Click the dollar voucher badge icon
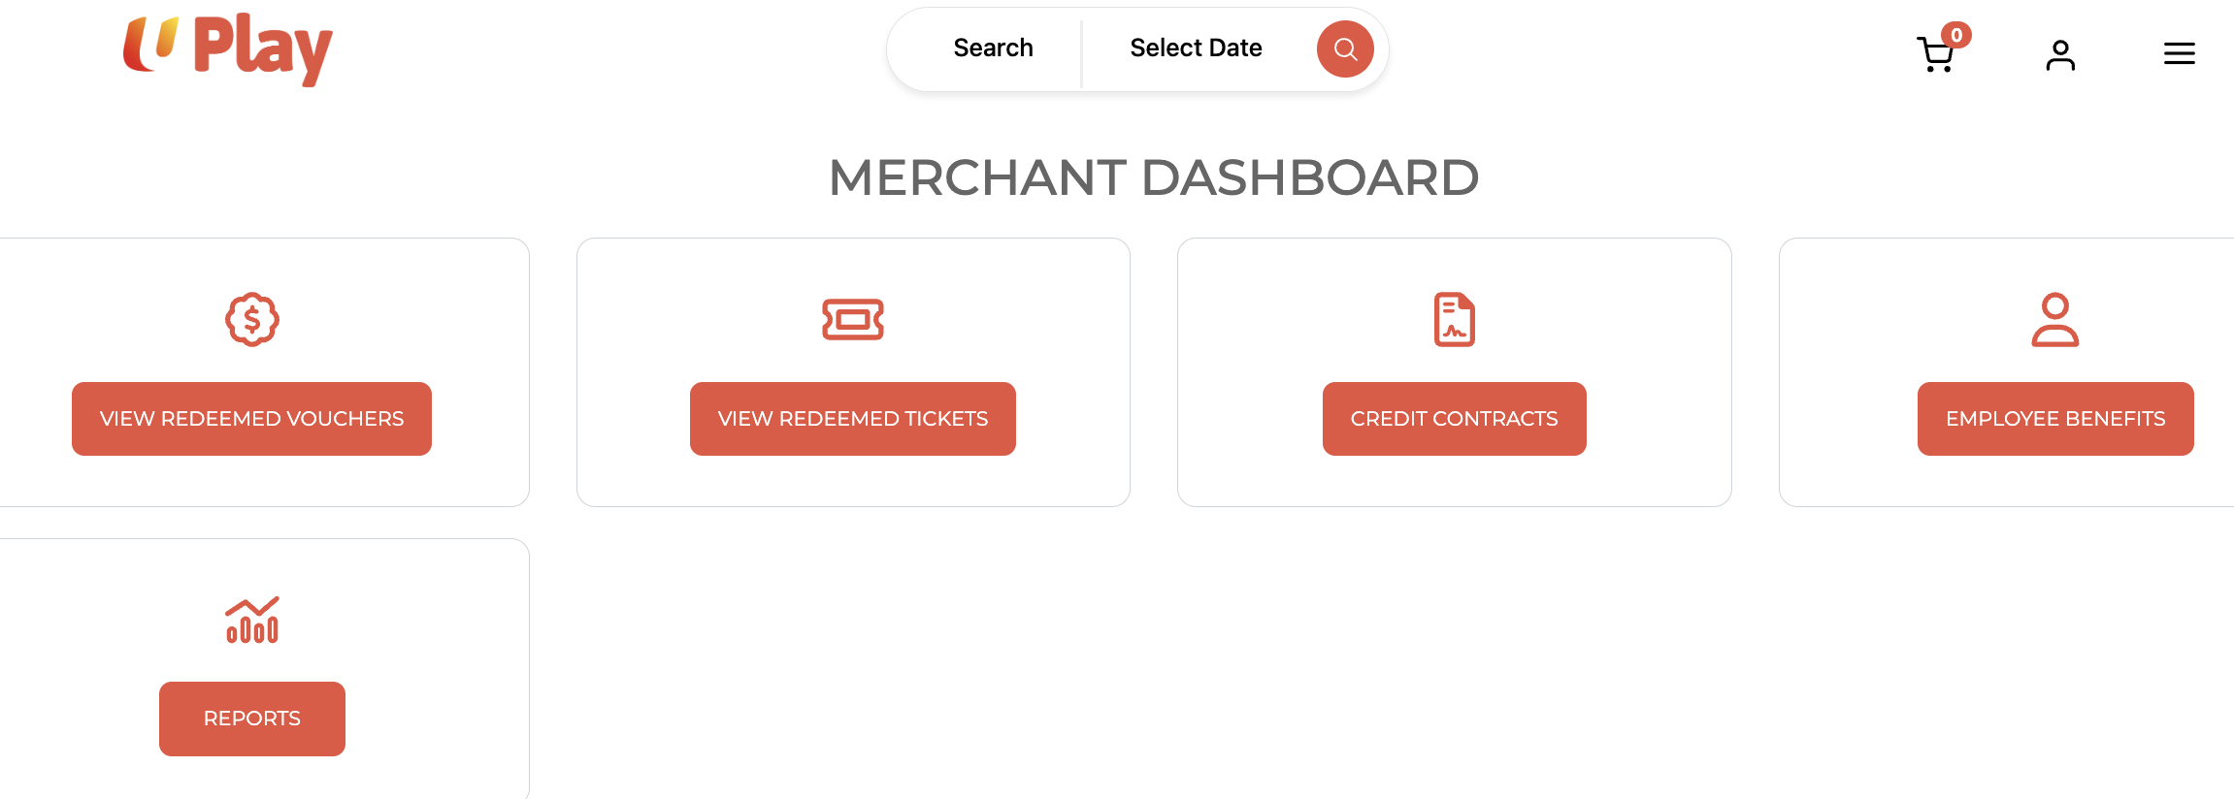Viewport: 2234px width, 799px height. click(252, 319)
